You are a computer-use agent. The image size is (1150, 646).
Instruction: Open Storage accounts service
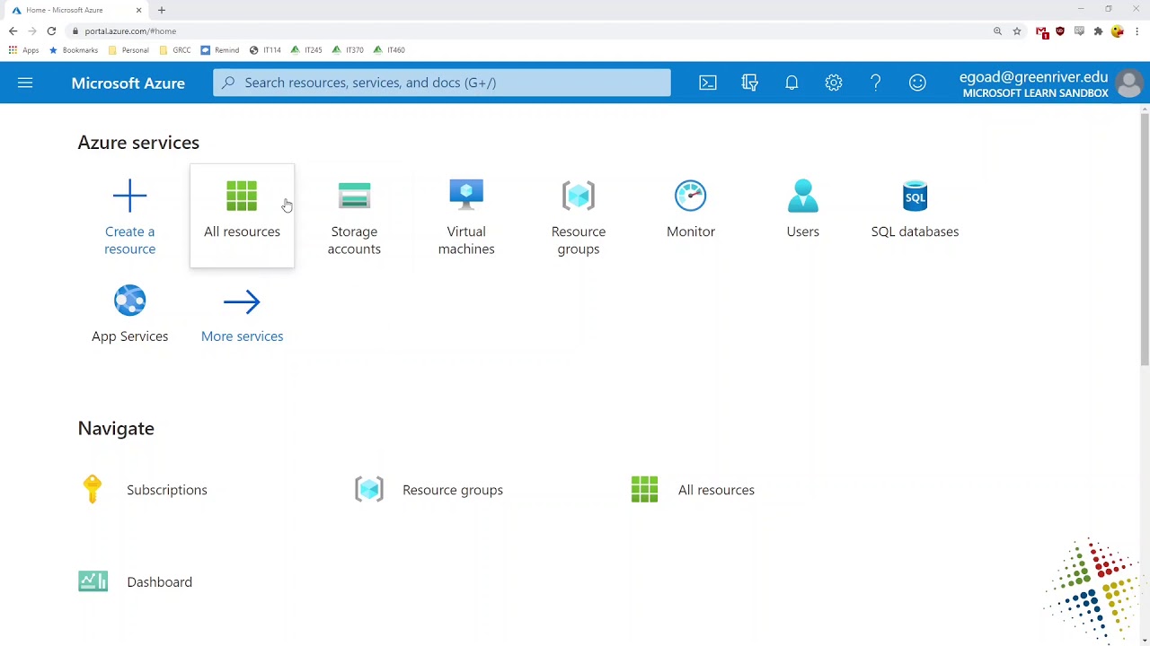(354, 218)
